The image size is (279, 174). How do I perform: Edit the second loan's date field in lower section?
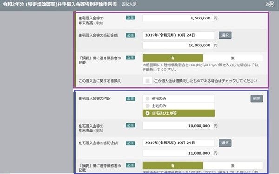coord(179,143)
